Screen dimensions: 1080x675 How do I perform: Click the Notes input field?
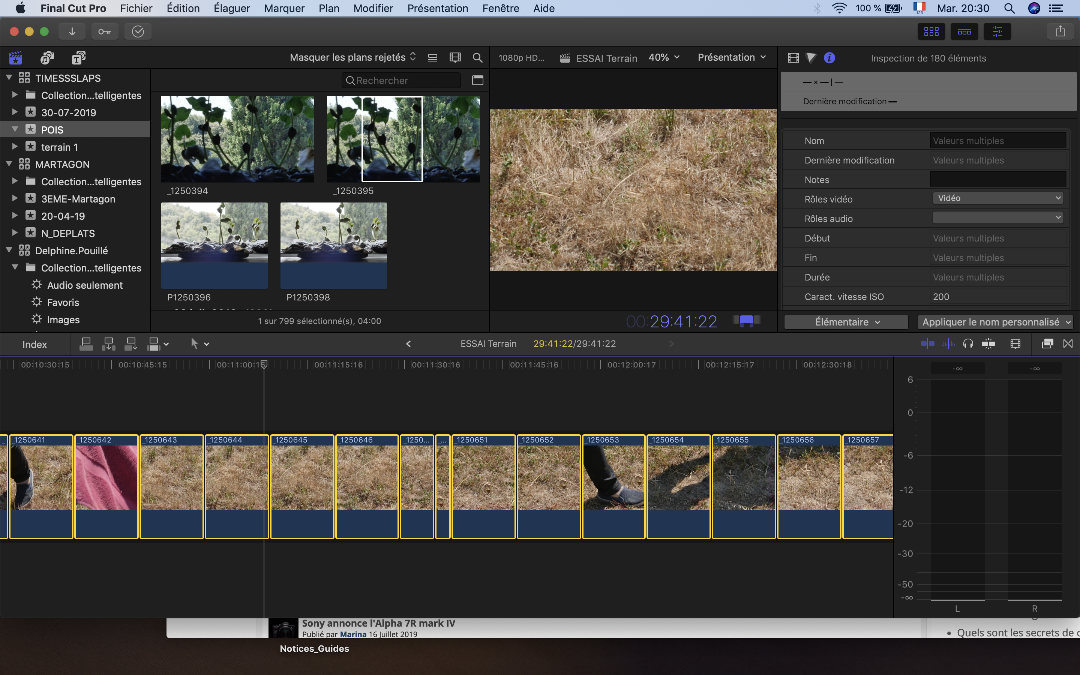998,180
